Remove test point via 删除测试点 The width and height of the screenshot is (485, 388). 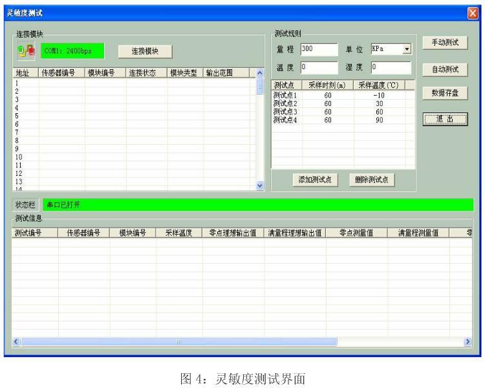(x=371, y=180)
